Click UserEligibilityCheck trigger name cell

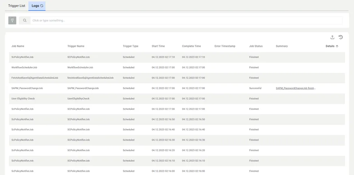click(78, 99)
